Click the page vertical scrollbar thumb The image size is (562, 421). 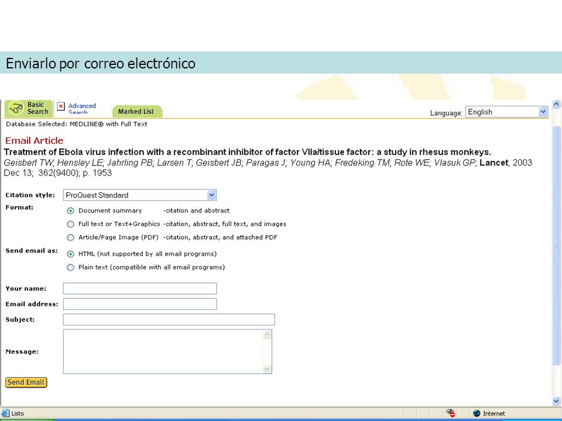(x=556, y=245)
